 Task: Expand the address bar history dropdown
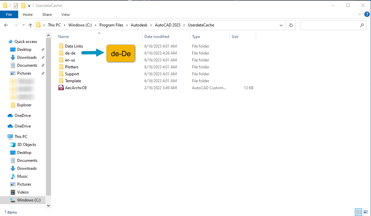(x=281, y=25)
